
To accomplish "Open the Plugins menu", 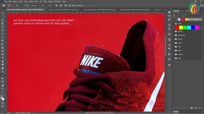I will pyautogui.click(x=51, y=1).
